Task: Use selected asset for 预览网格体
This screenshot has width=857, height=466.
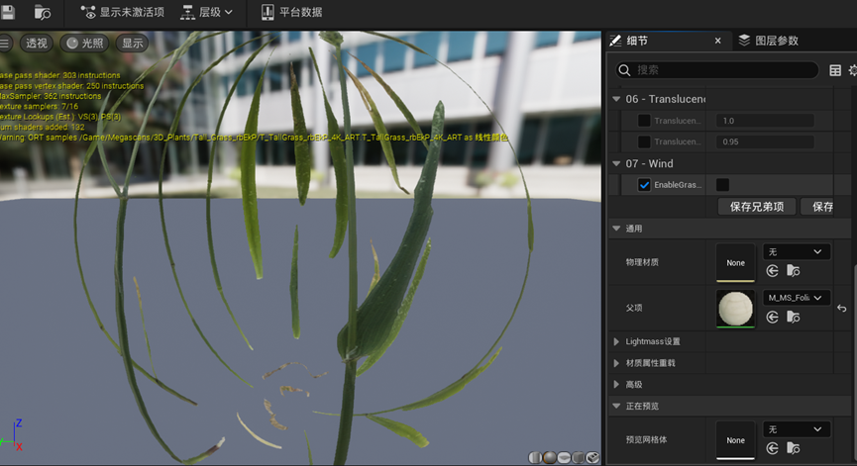Action: [772, 448]
